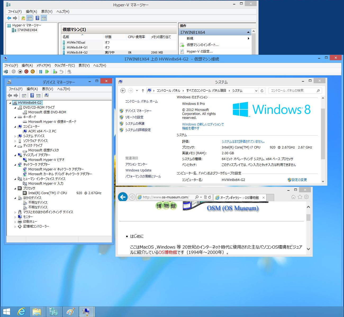Open 操作(A) menu in Hyper-V Manager

pyautogui.click(x=31, y=12)
